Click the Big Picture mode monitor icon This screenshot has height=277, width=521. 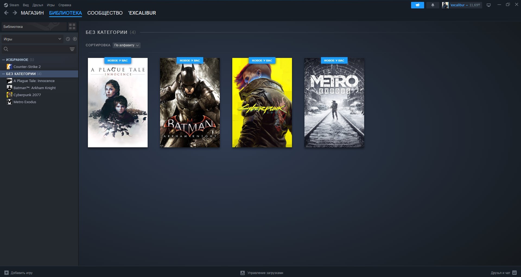489,5
